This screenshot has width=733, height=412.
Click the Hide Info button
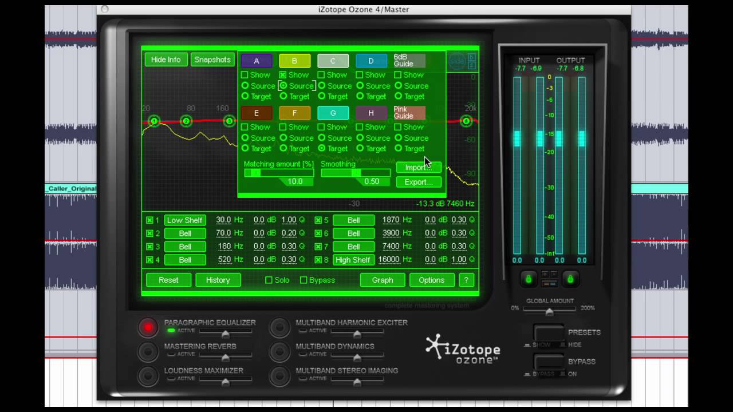[x=166, y=60]
